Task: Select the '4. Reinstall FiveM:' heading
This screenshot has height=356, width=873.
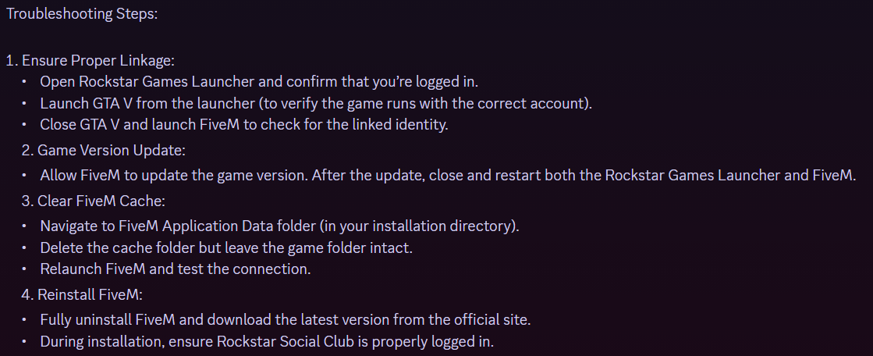Action: coord(83,294)
